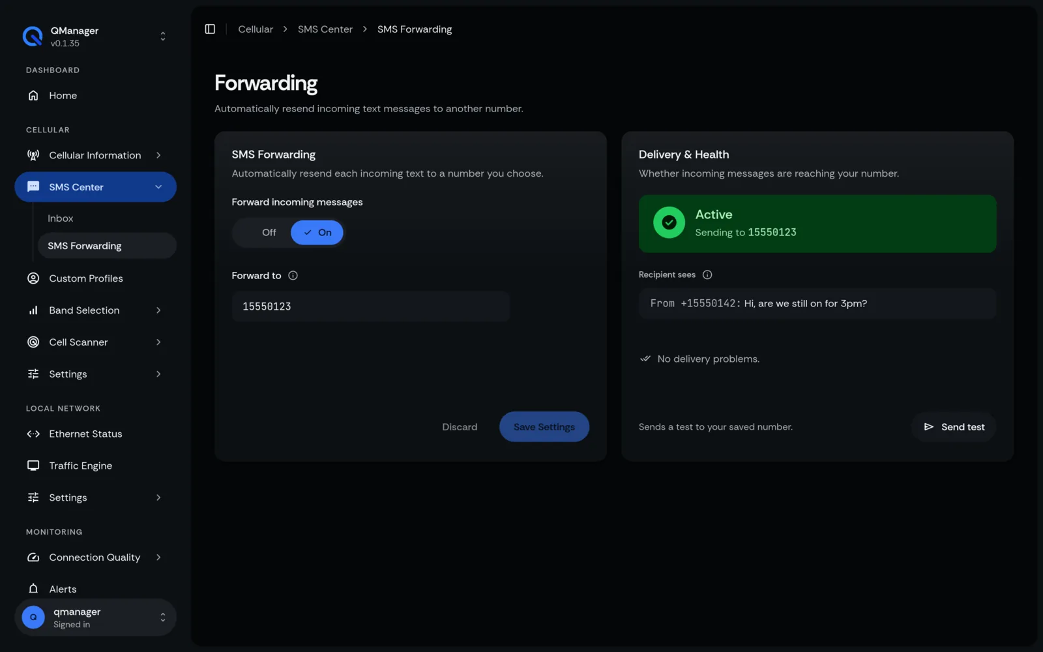
Task: Collapse the SMS Center chevron
Action: (x=158, y=187)
